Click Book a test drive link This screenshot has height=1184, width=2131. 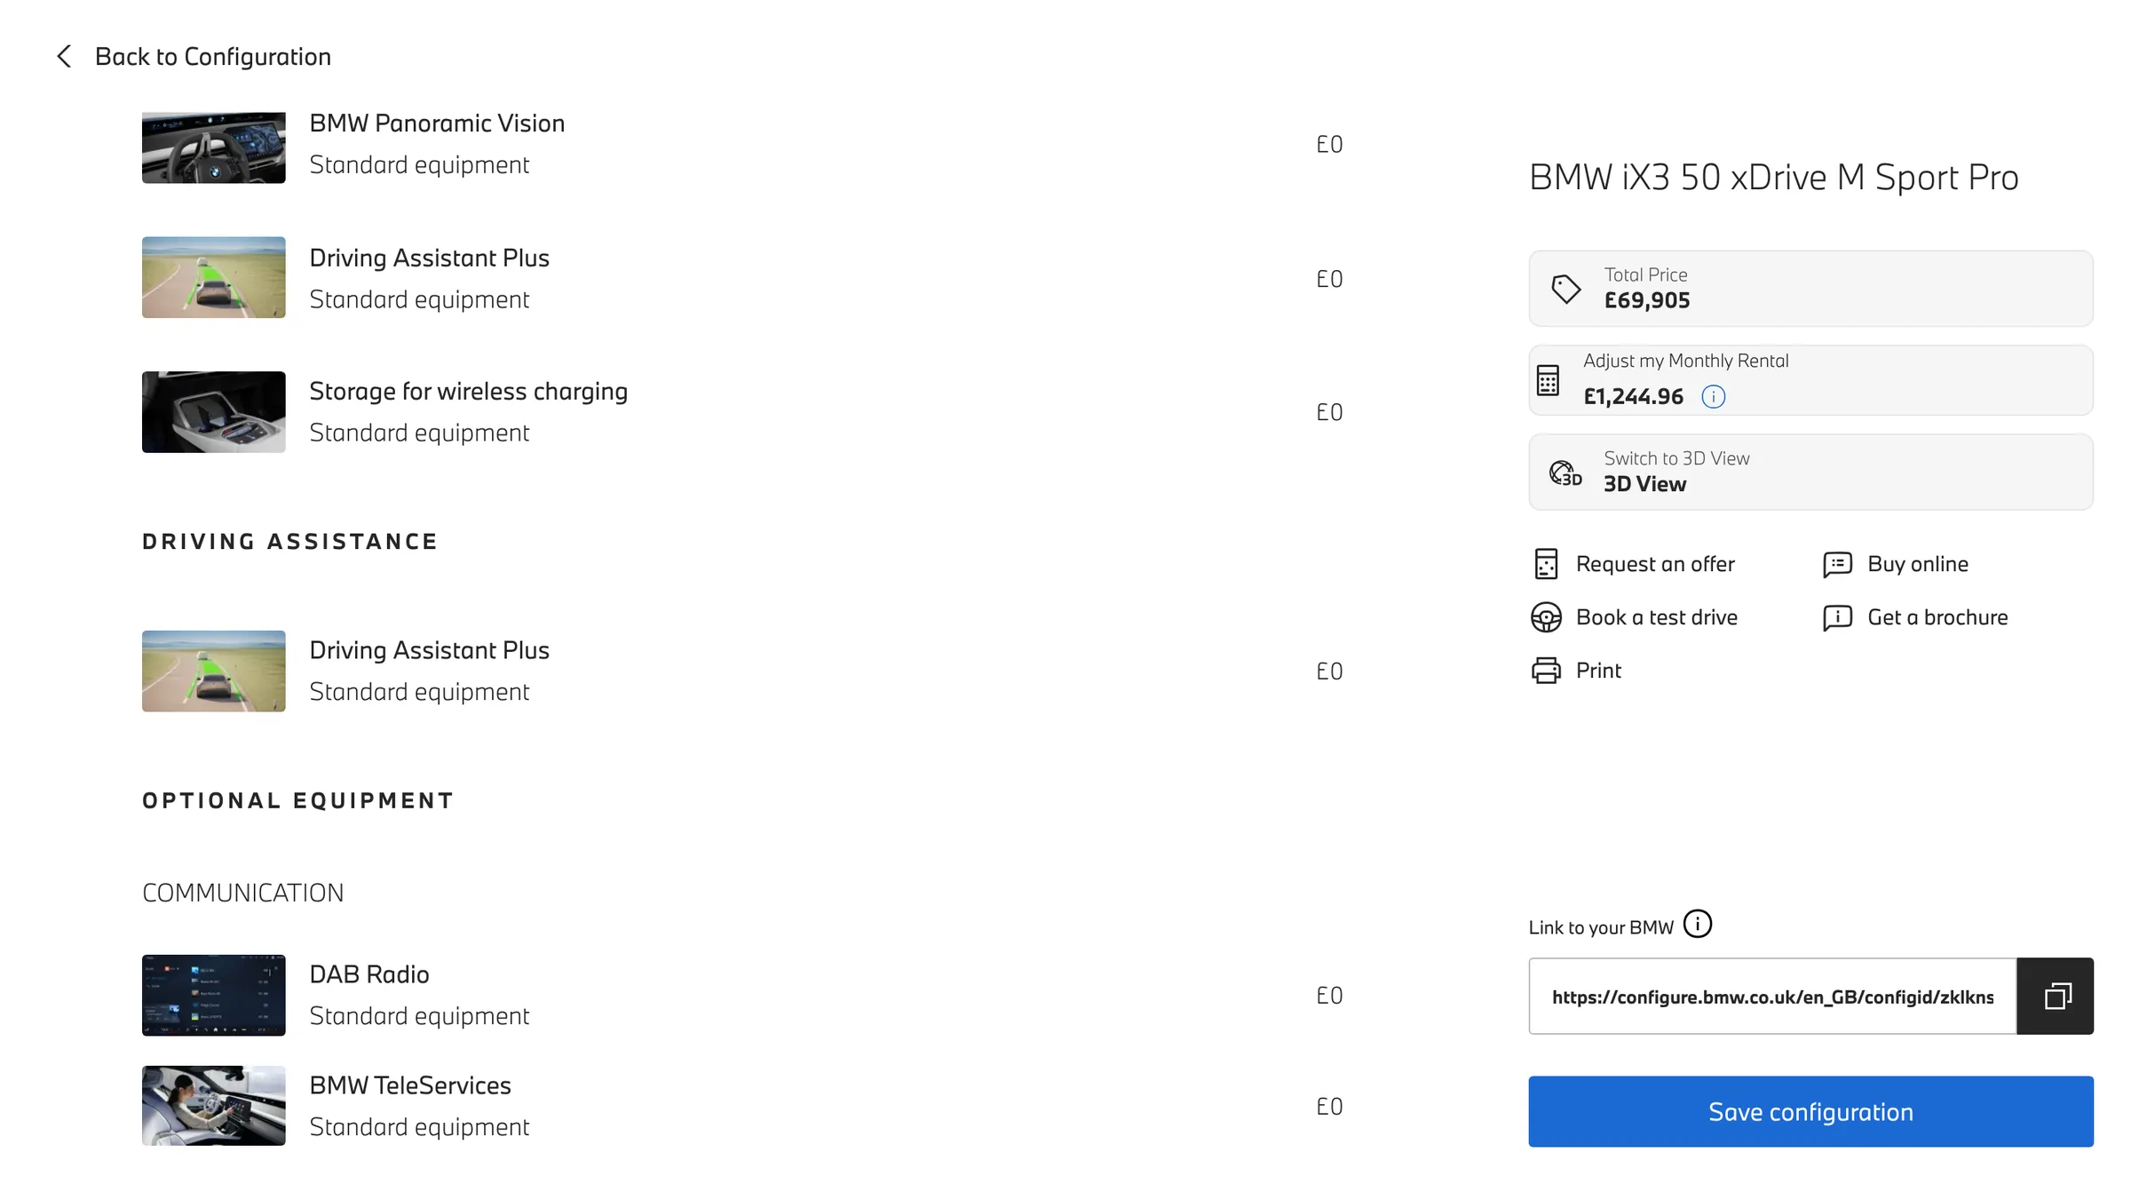[x=1657, y=617]
